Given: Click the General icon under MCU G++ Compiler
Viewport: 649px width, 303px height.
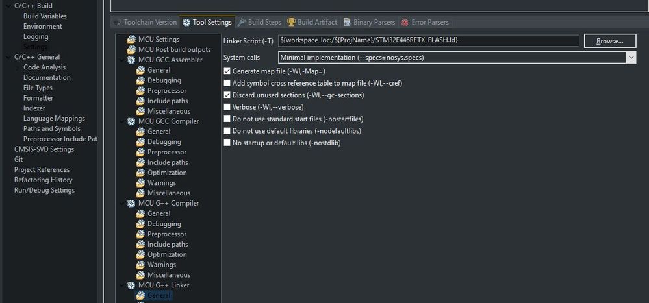Looking at the screenshot, I should (140, 213).
